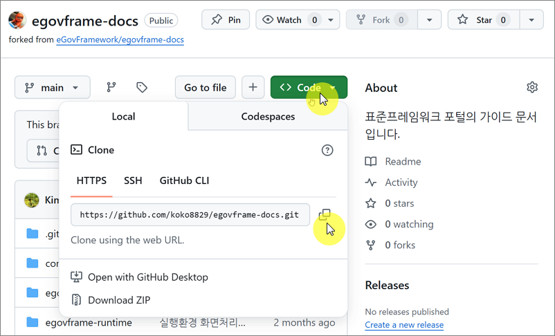Click the repository owner avatar
The width and height of the screenshot is (555, 336).
pos(17,20)
